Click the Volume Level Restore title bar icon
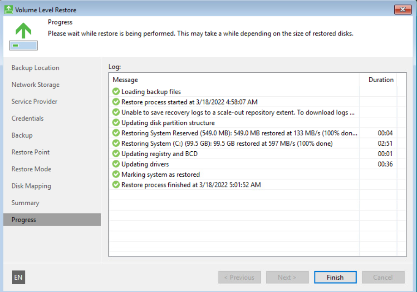417x292 pixels. point(8,10)
